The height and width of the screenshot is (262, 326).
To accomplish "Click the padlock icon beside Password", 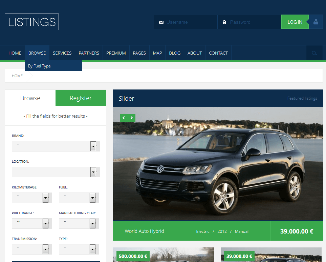I will 224,22.
